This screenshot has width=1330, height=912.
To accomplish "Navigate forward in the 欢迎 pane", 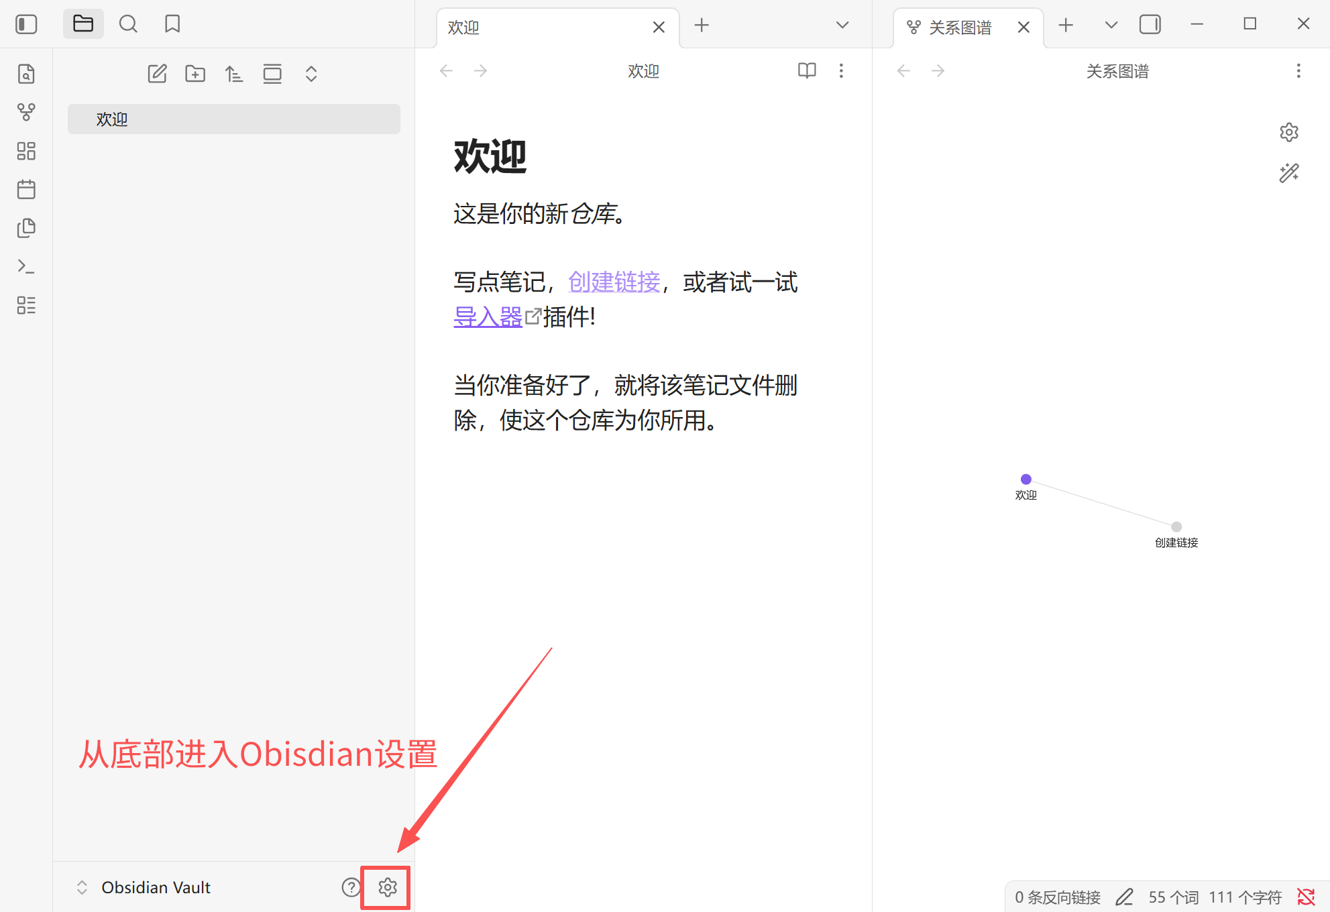I will point(480,71).
